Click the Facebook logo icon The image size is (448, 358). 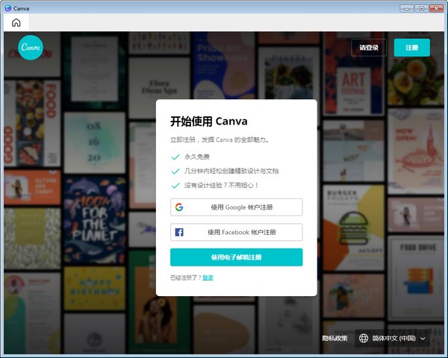coord(179,232)
